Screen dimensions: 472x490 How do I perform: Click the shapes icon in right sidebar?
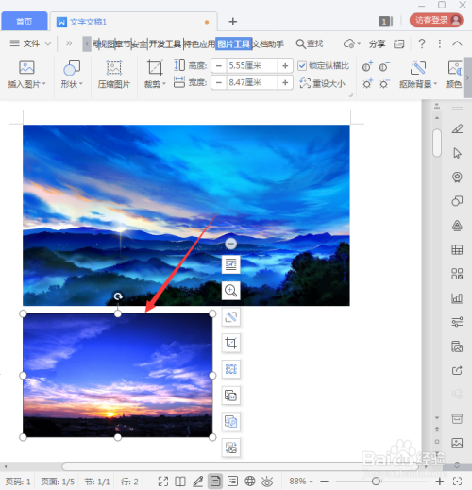coord(457,200)
